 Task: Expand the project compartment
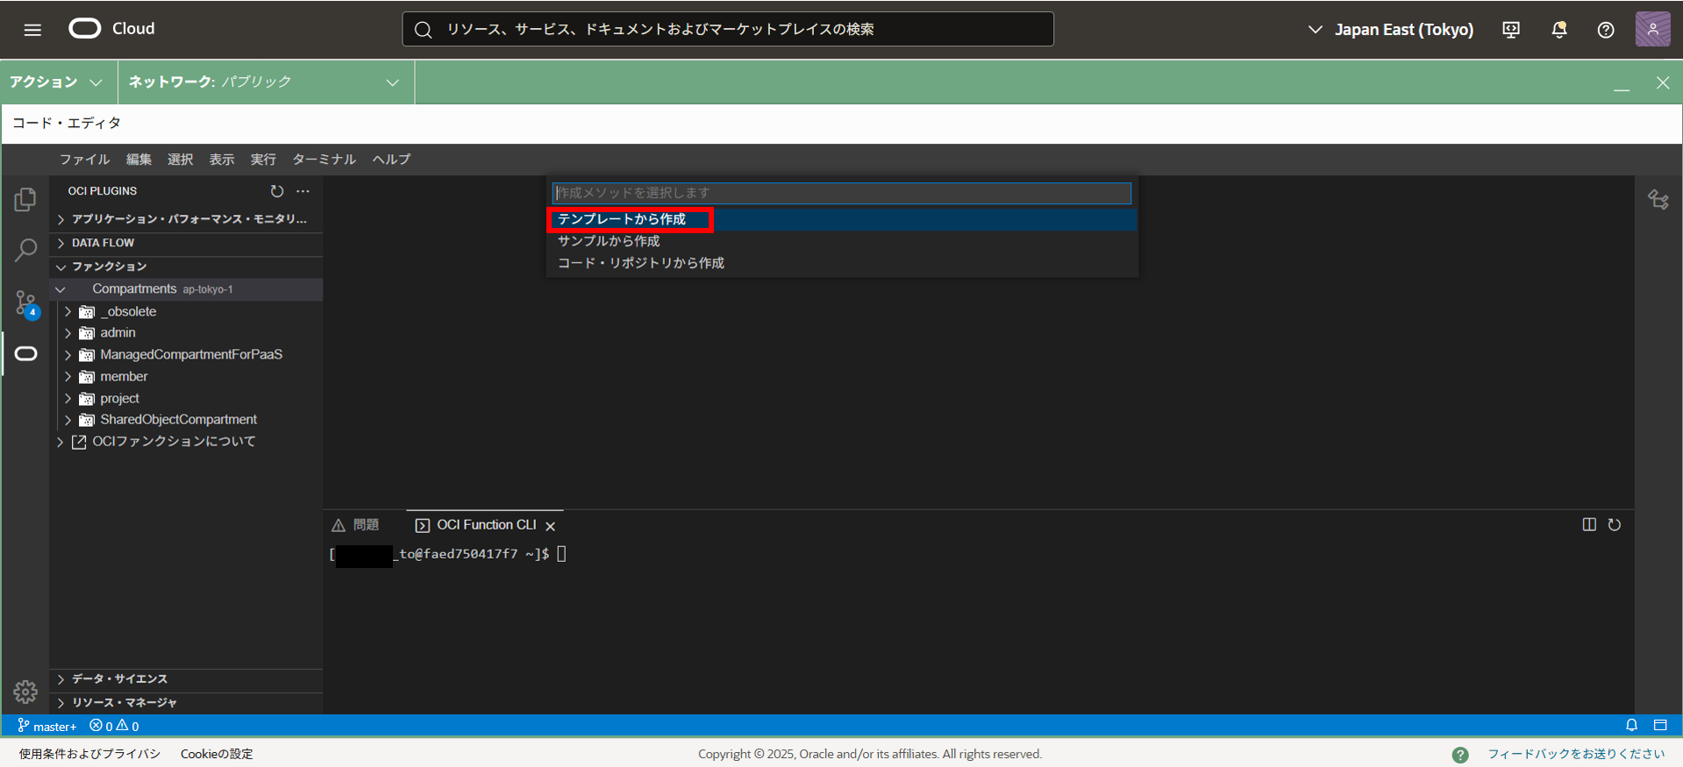(x=186, y=399)
